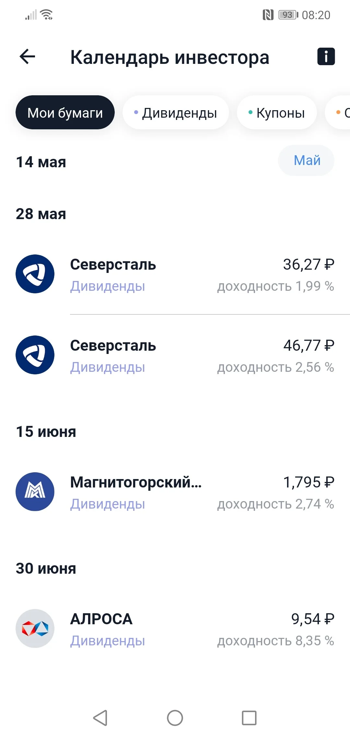This screenshot has width=350, height=739.
Task: Open Магнитогорский 1,795 ₽ dividend entry
Action: (x=175, y=492)
